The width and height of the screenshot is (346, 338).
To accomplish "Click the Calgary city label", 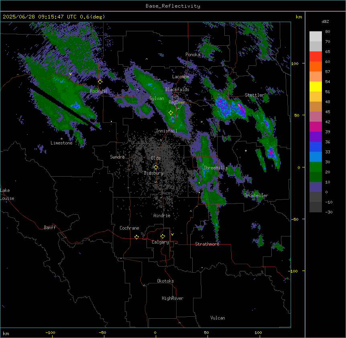I will 160,242.
